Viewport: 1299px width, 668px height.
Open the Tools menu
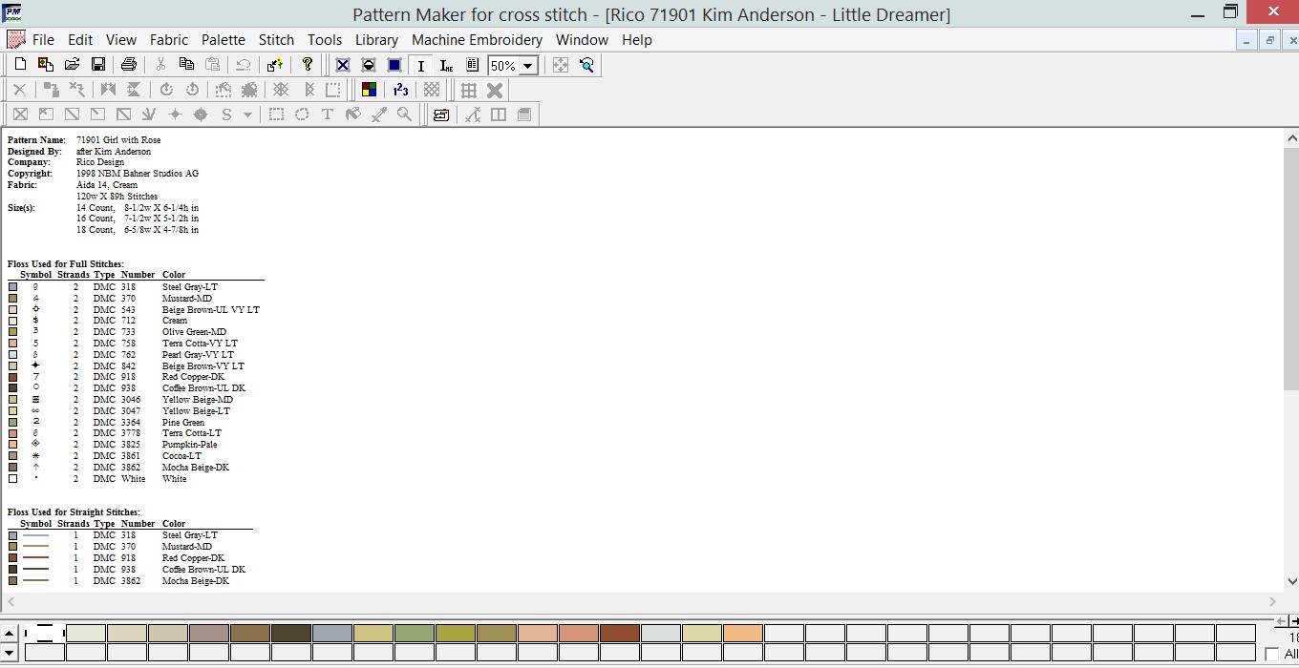pos(325,40)
